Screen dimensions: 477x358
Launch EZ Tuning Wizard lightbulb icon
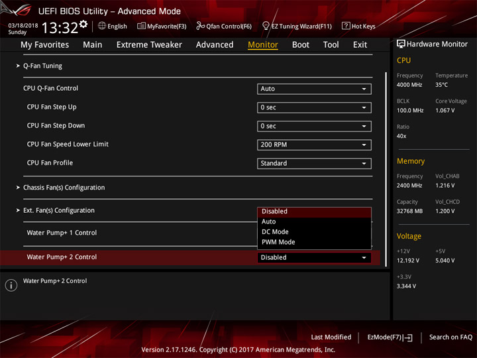tap(266, 26)
